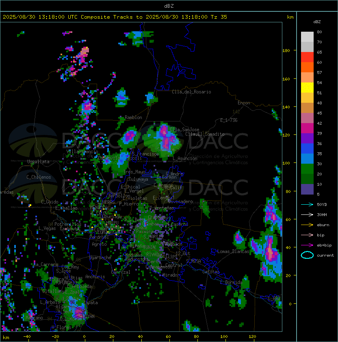Click the 'L_Dormida' place label
338x342 pixels.
[x=231, y=282]
